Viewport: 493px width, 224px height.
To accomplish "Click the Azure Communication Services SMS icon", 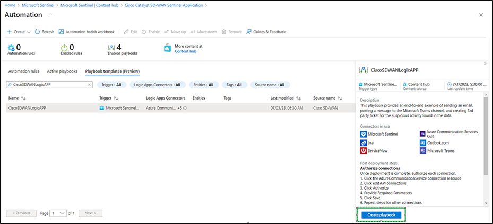I will coord(422,134).
